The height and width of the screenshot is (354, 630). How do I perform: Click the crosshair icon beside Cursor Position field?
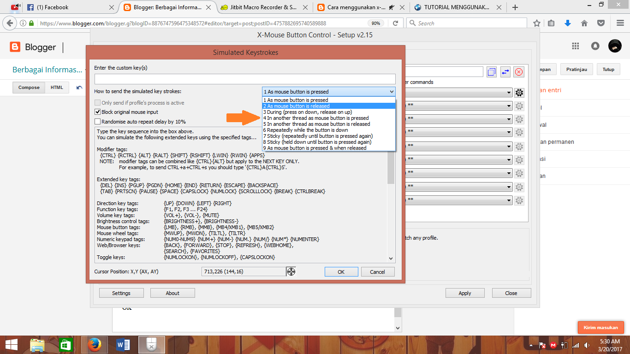pyautogui.click(x=291, y=271)
